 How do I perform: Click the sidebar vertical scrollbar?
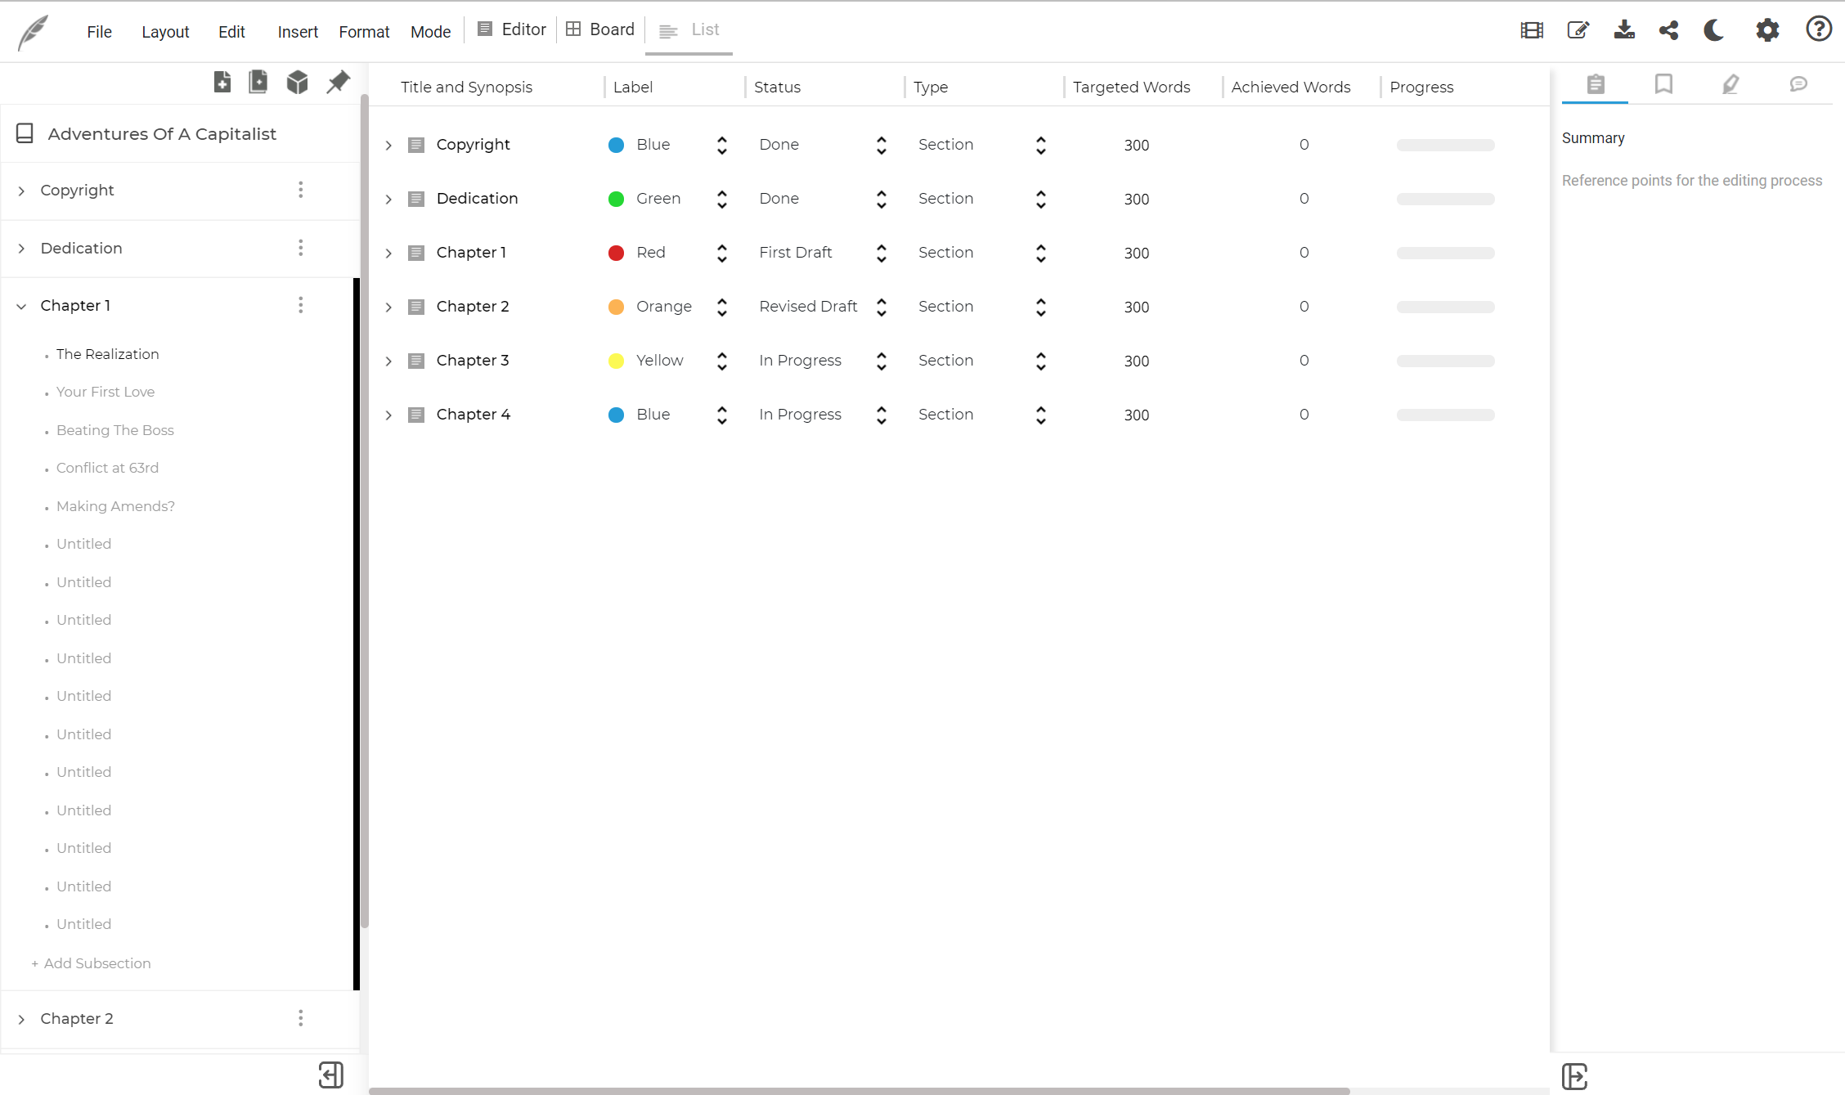[x=365, y=511]
